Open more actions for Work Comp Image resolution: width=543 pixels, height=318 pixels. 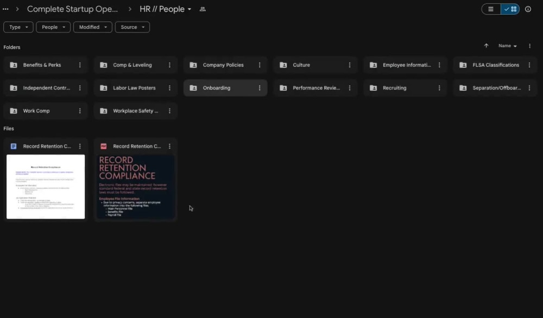tap(80, 111)
